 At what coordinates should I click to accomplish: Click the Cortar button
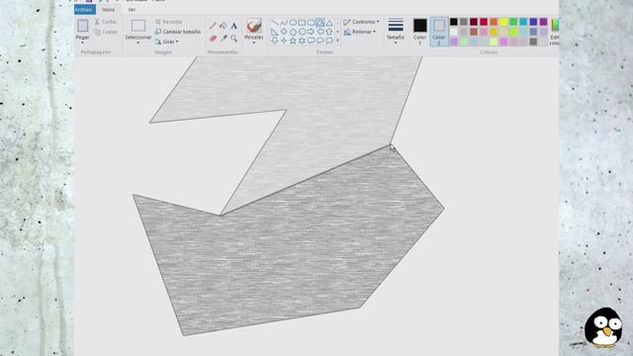click(106, 22)
